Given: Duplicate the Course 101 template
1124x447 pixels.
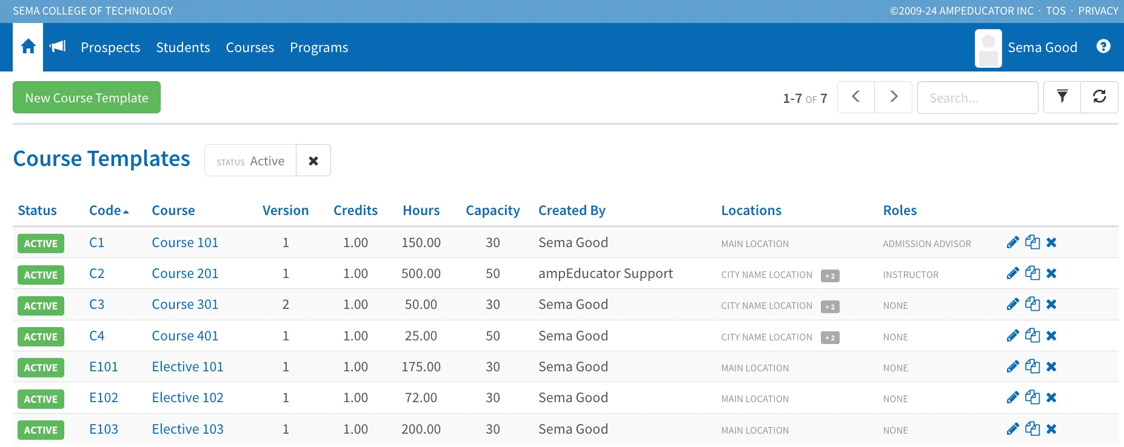Looking at the screenshot, I should pos(1032,242).
